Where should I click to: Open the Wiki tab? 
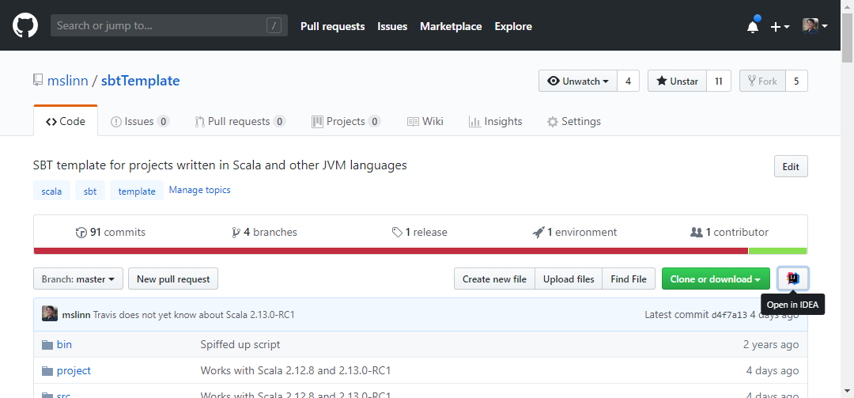[425, 122]
